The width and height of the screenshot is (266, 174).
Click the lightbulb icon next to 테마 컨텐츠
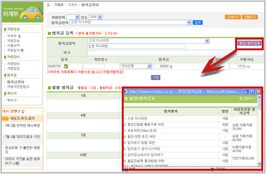click(23, 112)
